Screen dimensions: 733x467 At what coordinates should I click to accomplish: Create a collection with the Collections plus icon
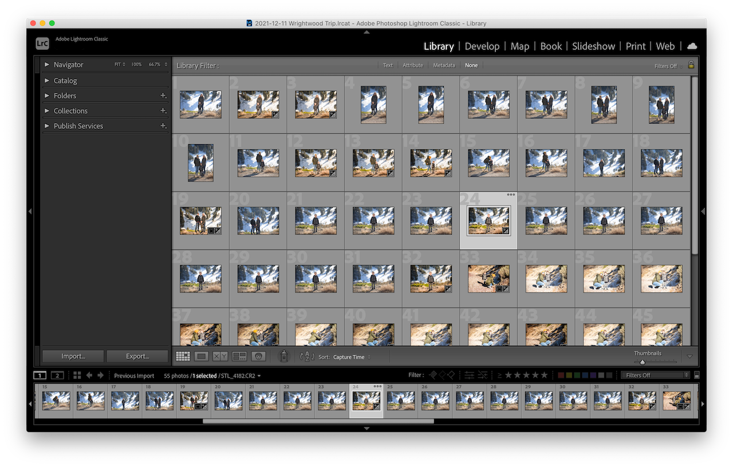[163, 110]
